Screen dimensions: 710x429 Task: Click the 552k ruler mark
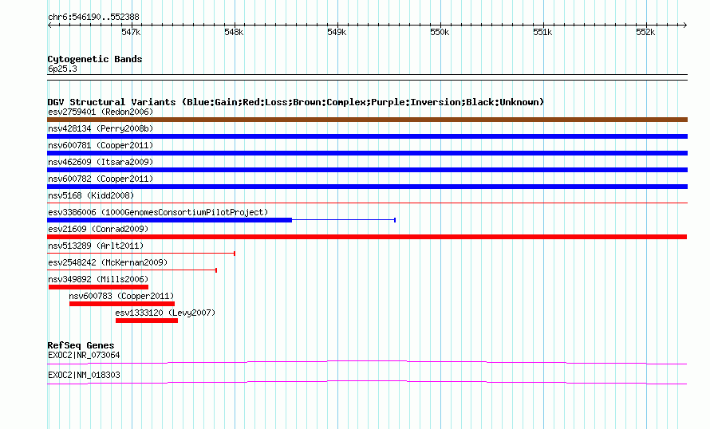click(645, 32)
